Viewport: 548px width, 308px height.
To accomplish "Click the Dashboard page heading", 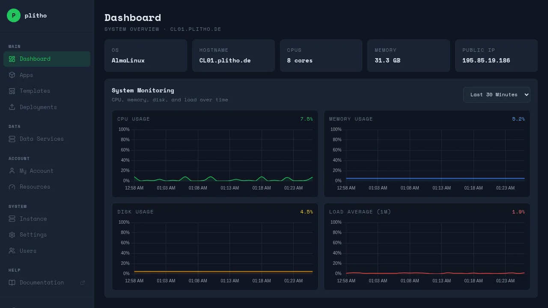I will point(133,18).
